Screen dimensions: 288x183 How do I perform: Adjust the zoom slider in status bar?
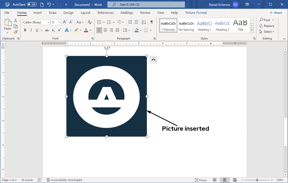(x=257, y=180)
